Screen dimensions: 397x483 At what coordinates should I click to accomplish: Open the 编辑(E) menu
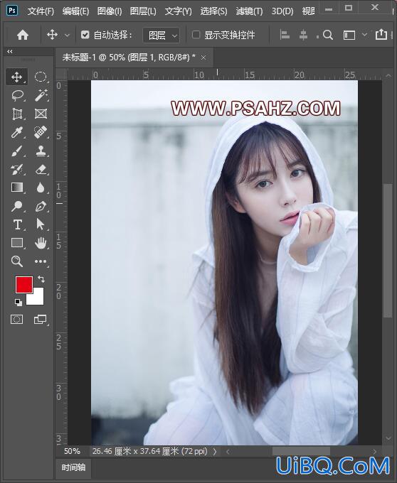click(75, 11)
